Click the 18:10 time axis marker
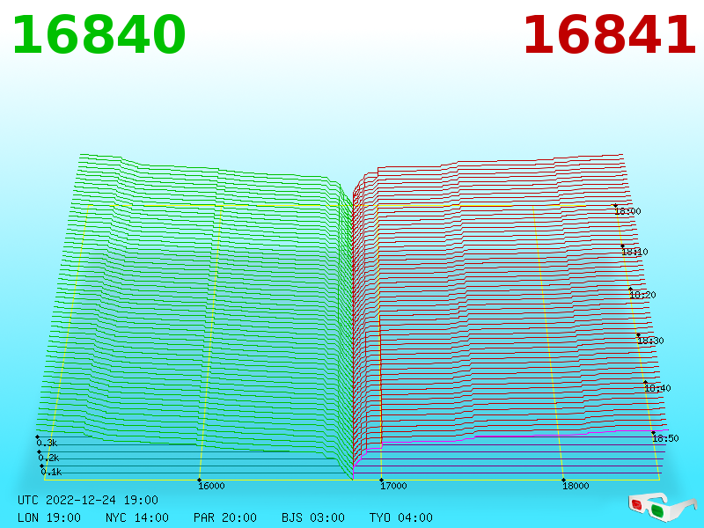 pyautogui.click(x=634, y=252)
